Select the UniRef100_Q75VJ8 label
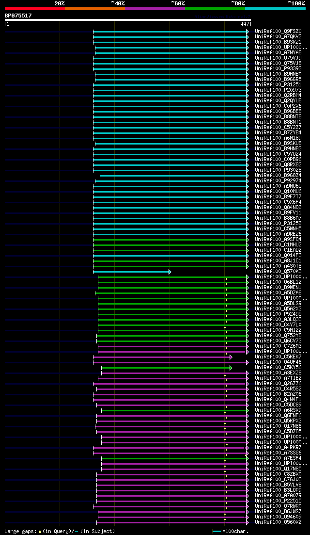Image resolution: width=310 pixels, height=535 pixels. tap(278, 63)
